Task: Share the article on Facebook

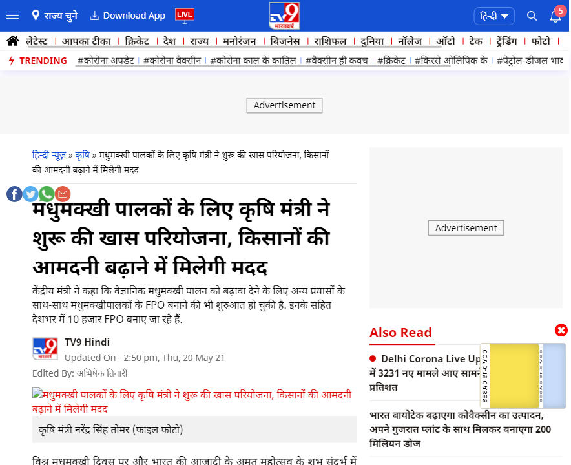Action: pos(14,194)
